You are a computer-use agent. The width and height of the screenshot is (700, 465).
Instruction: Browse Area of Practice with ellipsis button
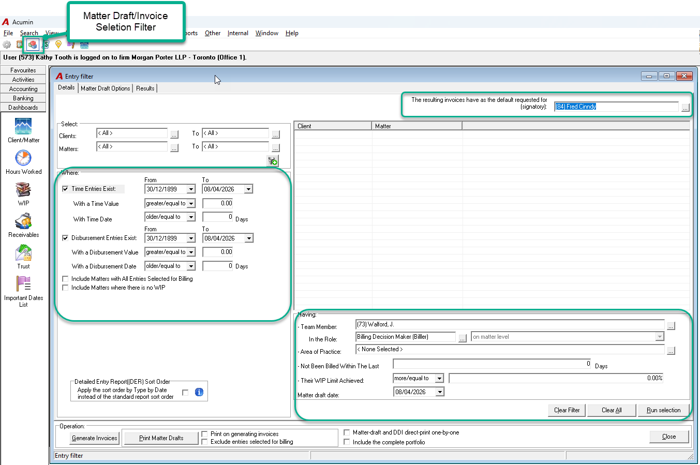pos(671,351)
